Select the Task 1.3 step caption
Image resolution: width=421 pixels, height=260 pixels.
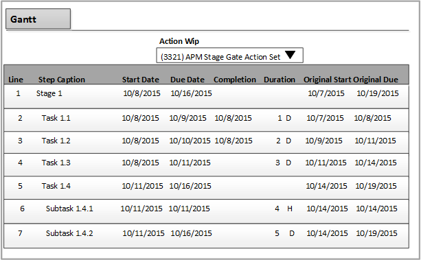tap(56, 163)
